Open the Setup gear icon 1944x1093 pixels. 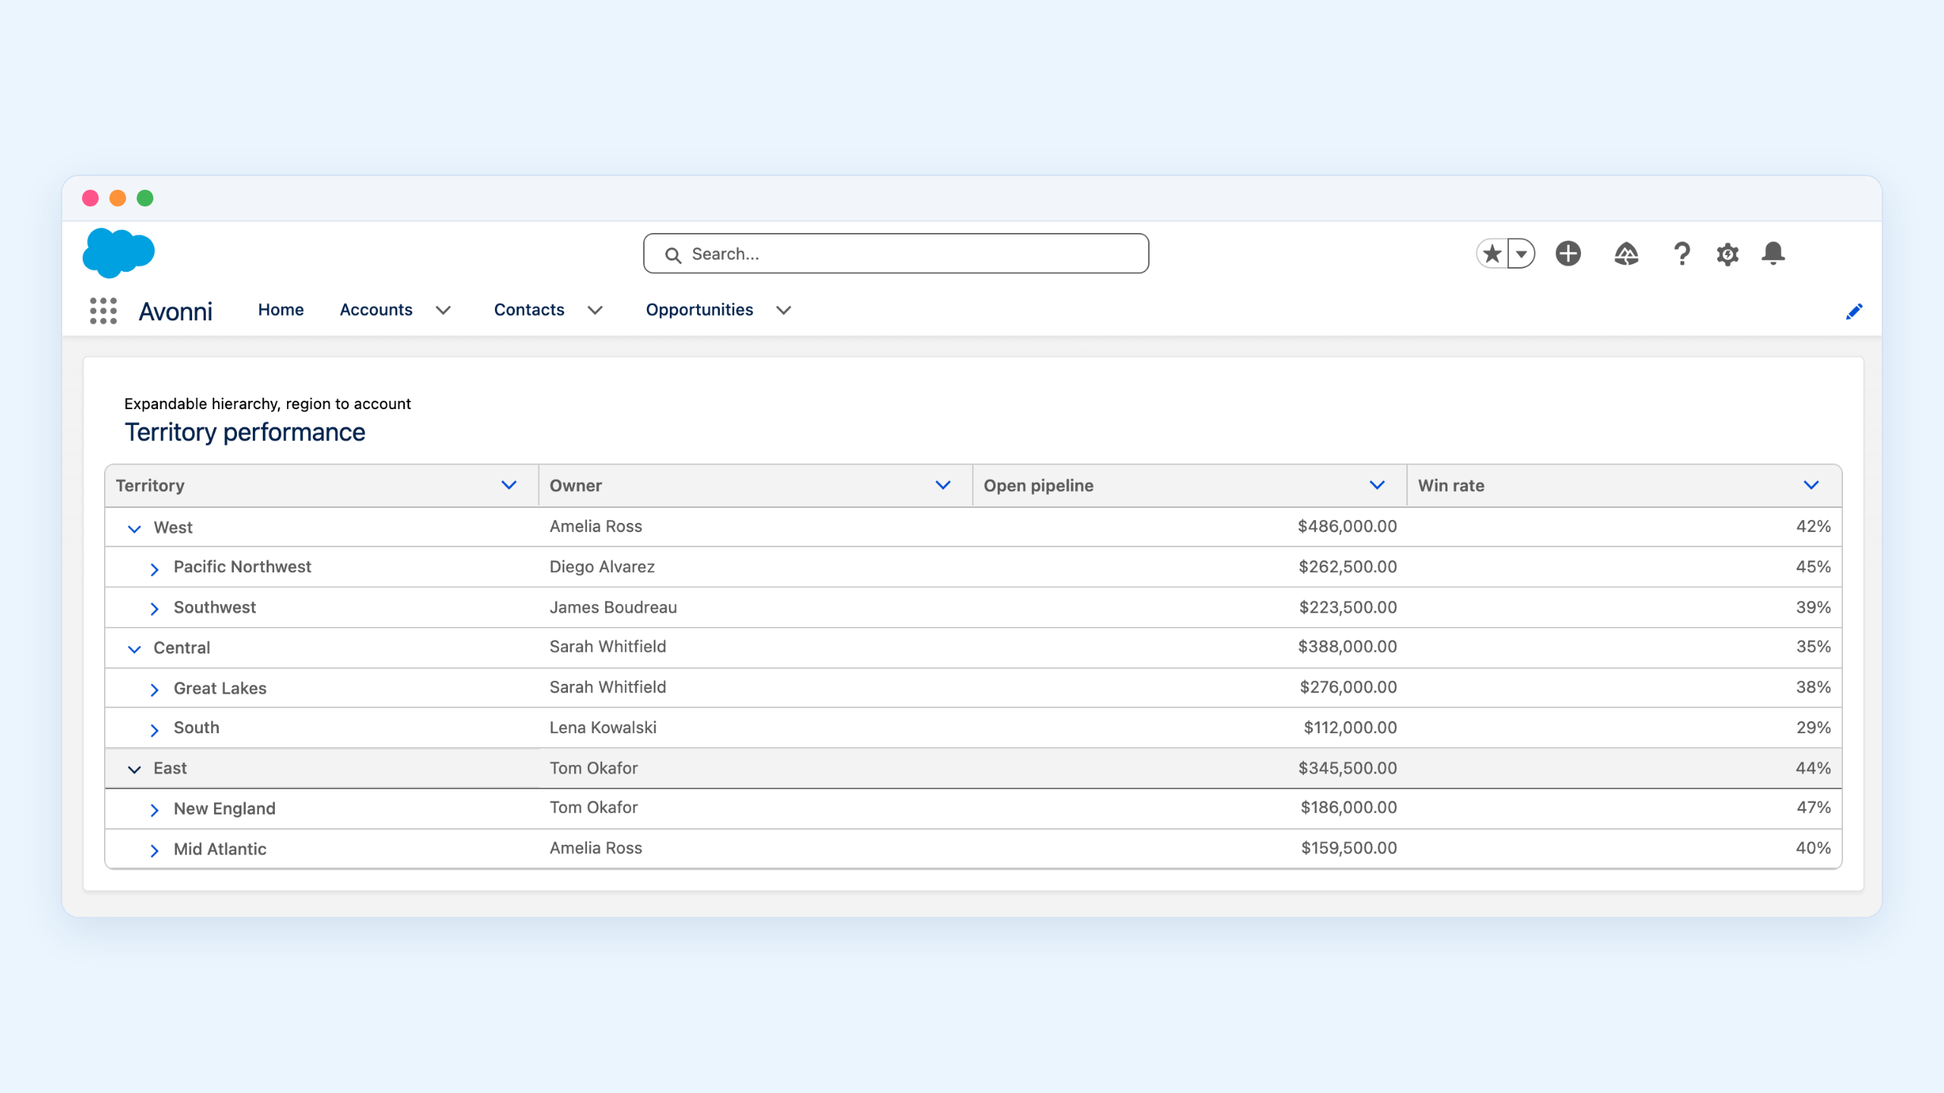[1728, 254]
